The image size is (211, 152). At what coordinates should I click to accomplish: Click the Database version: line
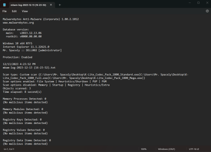tap(16, 29)
